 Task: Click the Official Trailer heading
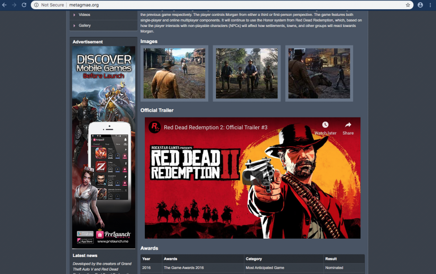pyautogui.click(x=157, y=110)
